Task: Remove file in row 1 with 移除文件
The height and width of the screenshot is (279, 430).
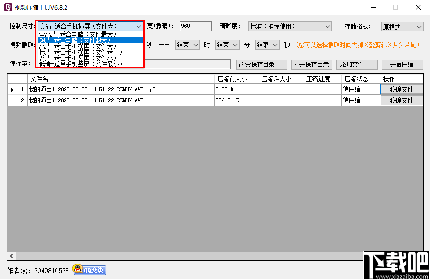Action: (x=401, y=89)
